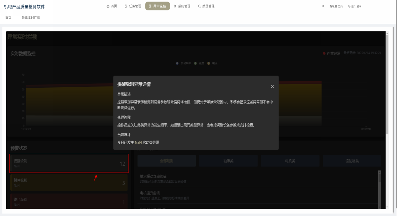Filter rules by 齿轮箱类

point(352,161)
